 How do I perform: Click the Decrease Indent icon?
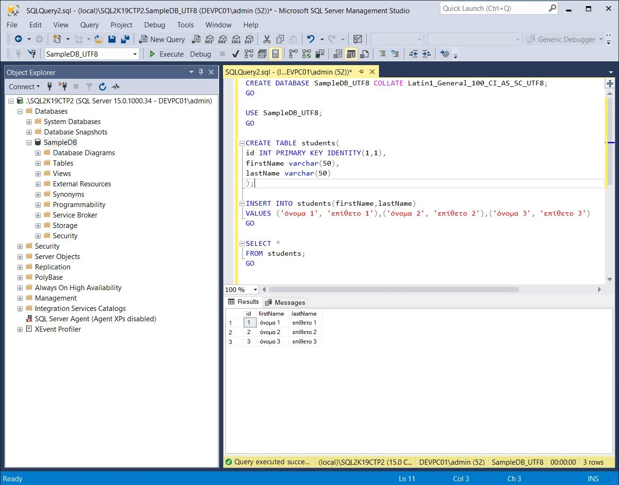(413, 54)
